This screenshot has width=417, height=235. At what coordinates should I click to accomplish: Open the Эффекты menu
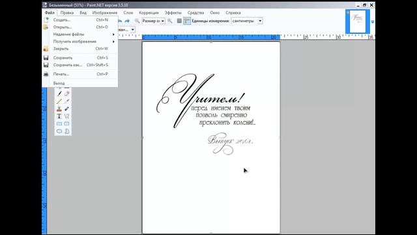(173, 12)
